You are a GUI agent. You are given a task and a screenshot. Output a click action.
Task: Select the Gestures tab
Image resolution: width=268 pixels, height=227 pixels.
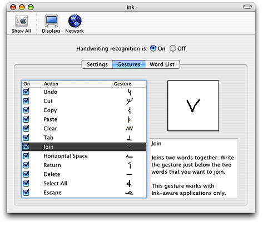pyautogui.click(x=129, y=64)
